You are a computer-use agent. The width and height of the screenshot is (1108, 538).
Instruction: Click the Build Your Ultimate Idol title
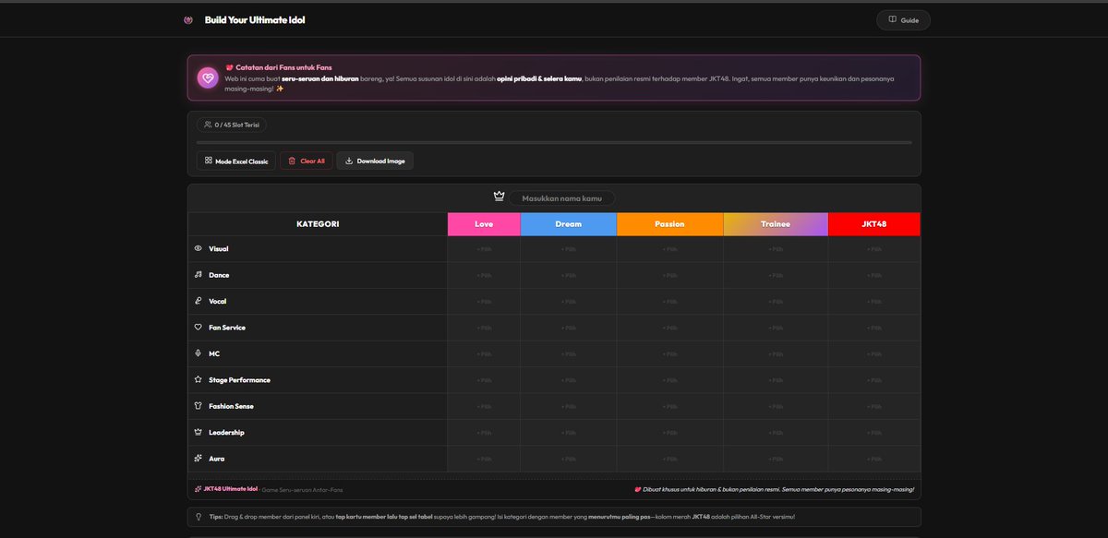coord(255,20)
